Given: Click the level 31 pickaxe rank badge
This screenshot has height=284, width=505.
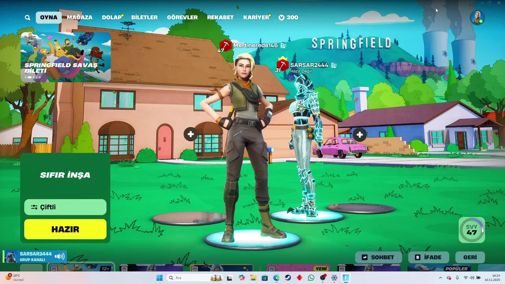Looking at the screenshot, I should (x=282, y=65).
